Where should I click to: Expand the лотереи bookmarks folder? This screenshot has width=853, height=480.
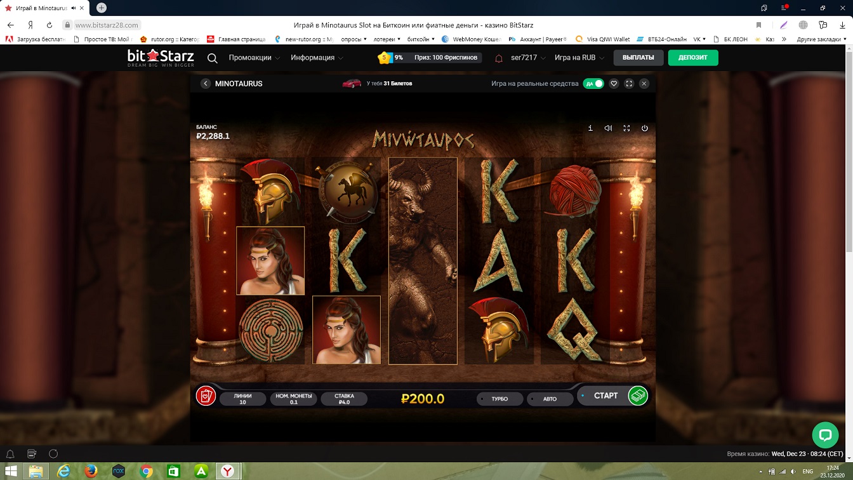coord(386,39)
